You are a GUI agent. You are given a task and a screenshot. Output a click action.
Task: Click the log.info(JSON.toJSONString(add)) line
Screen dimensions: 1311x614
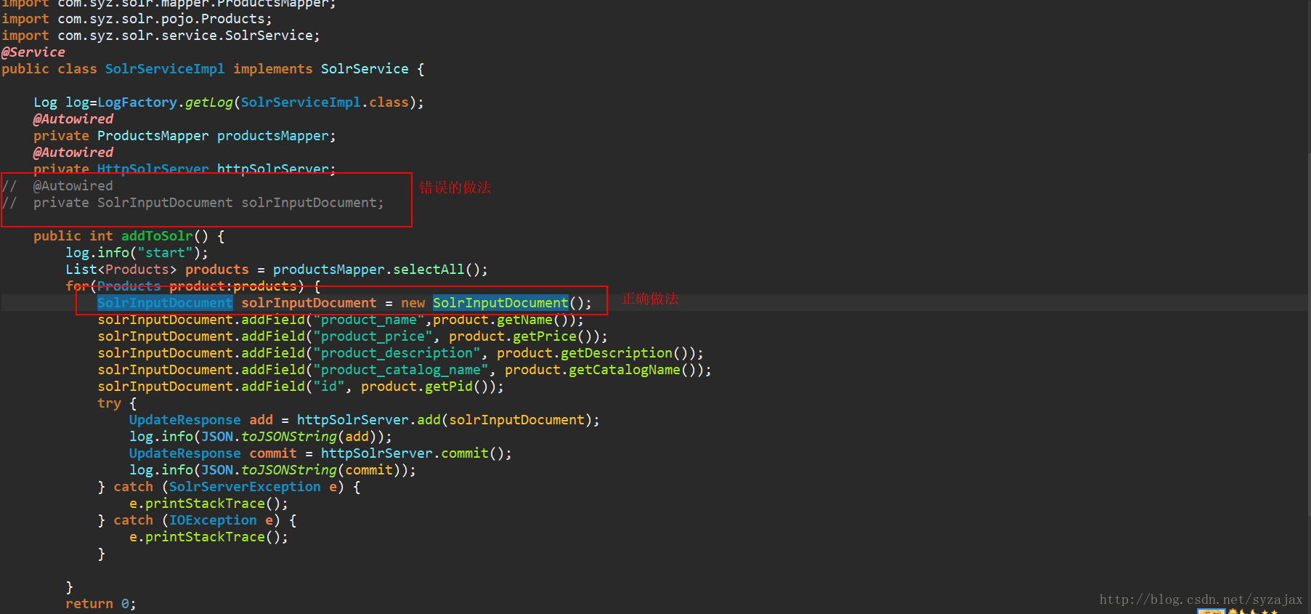tap(261, 437)
